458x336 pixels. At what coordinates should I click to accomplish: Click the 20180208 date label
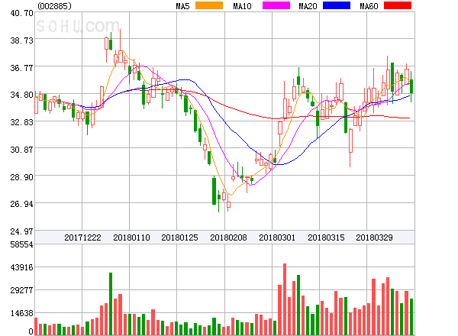tap(228, 237)
